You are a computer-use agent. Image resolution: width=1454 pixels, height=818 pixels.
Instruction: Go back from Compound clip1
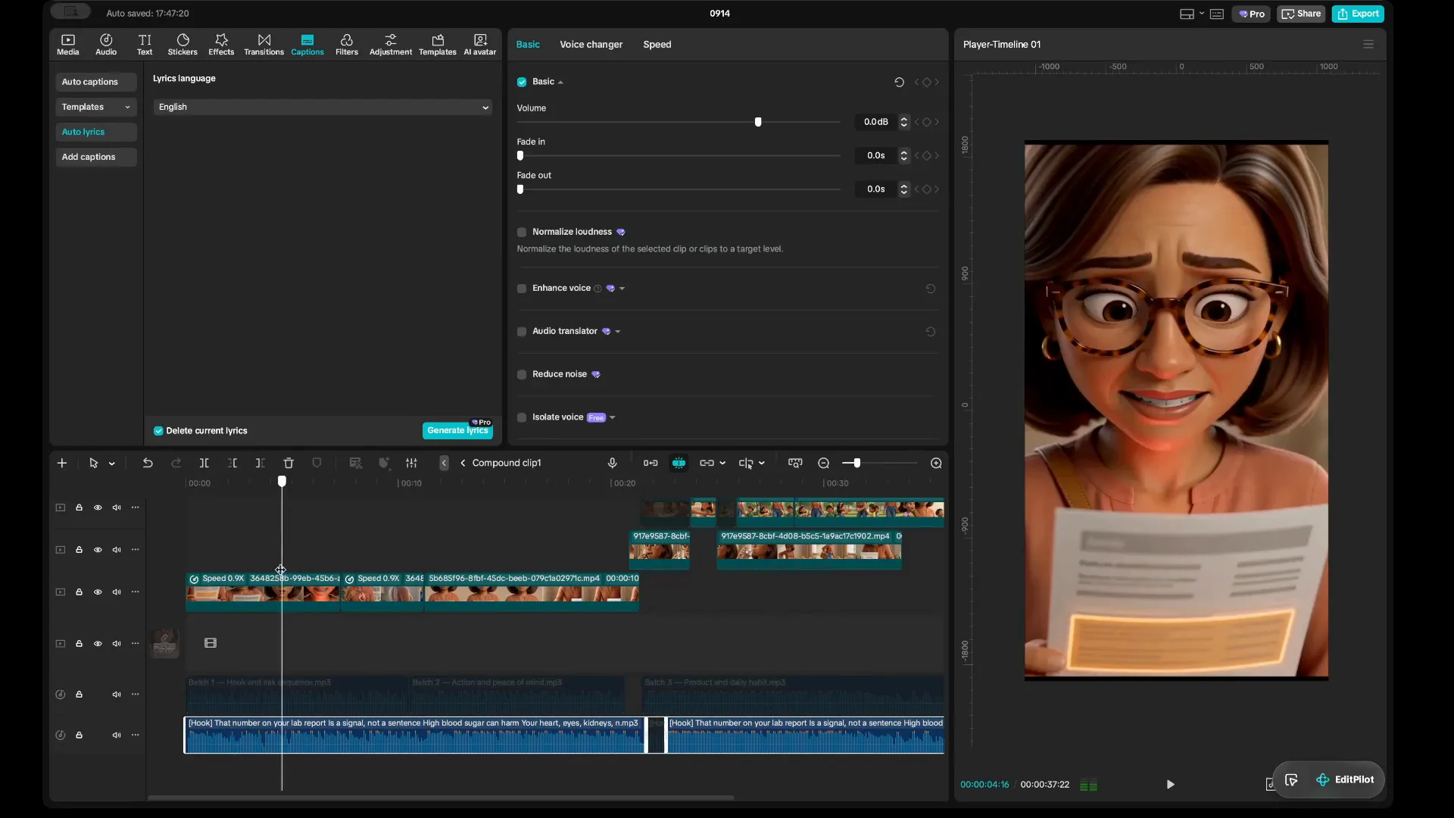coord(463,463)
